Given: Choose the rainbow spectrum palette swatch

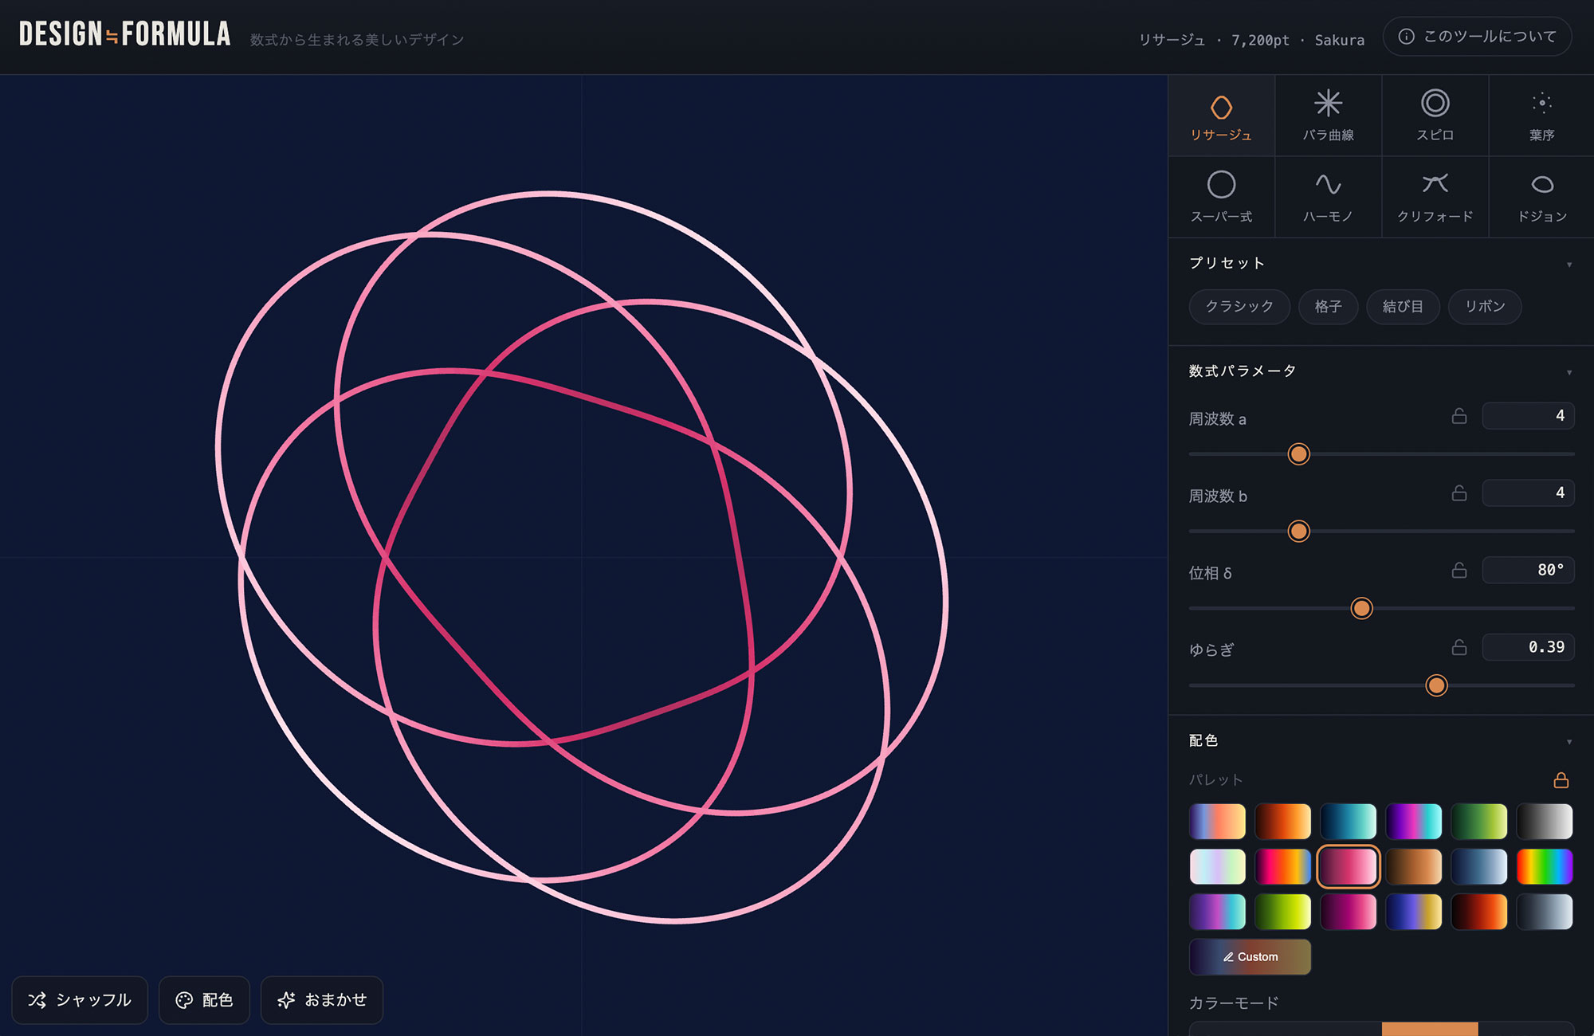Looking at the screenshot, I should pos(1544,867).
